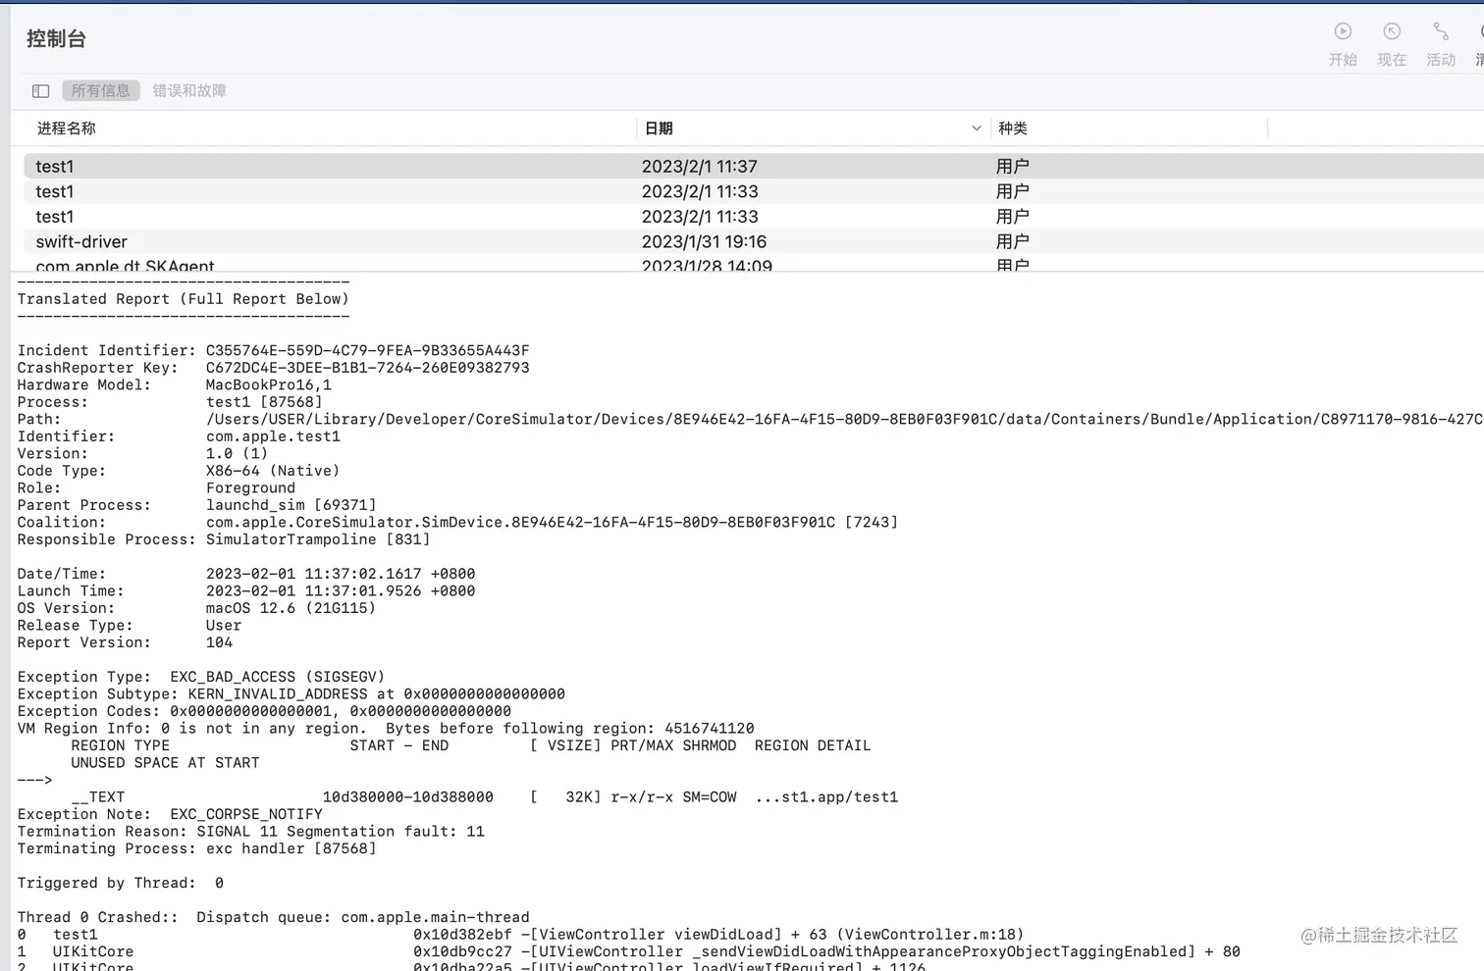
Task: Select the swift-driver crash report row
Action: [754, 241]
